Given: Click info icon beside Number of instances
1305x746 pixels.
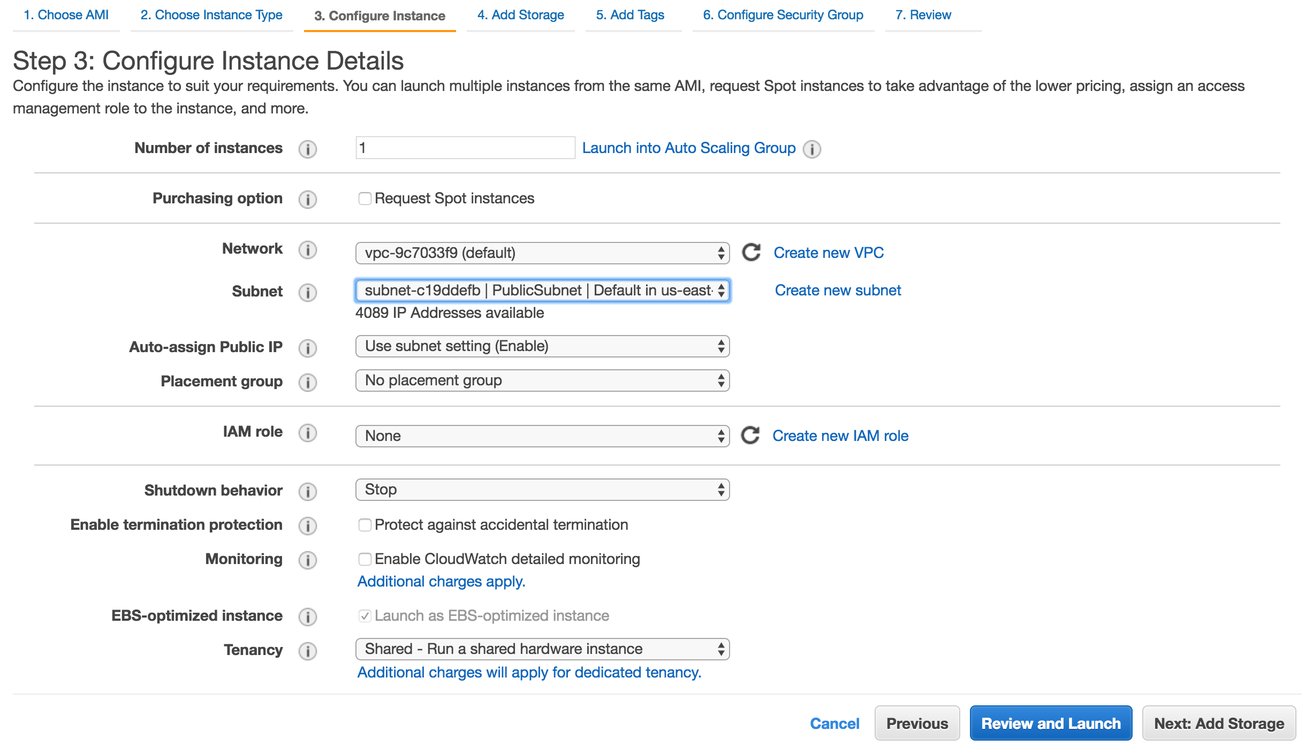Looking at the screenshot, I should click(x=307, y=149).
